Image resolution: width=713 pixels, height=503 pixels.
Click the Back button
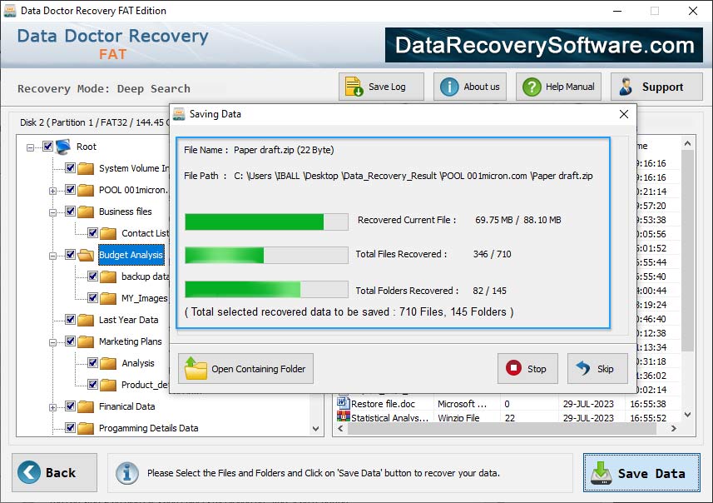point(53,472)
